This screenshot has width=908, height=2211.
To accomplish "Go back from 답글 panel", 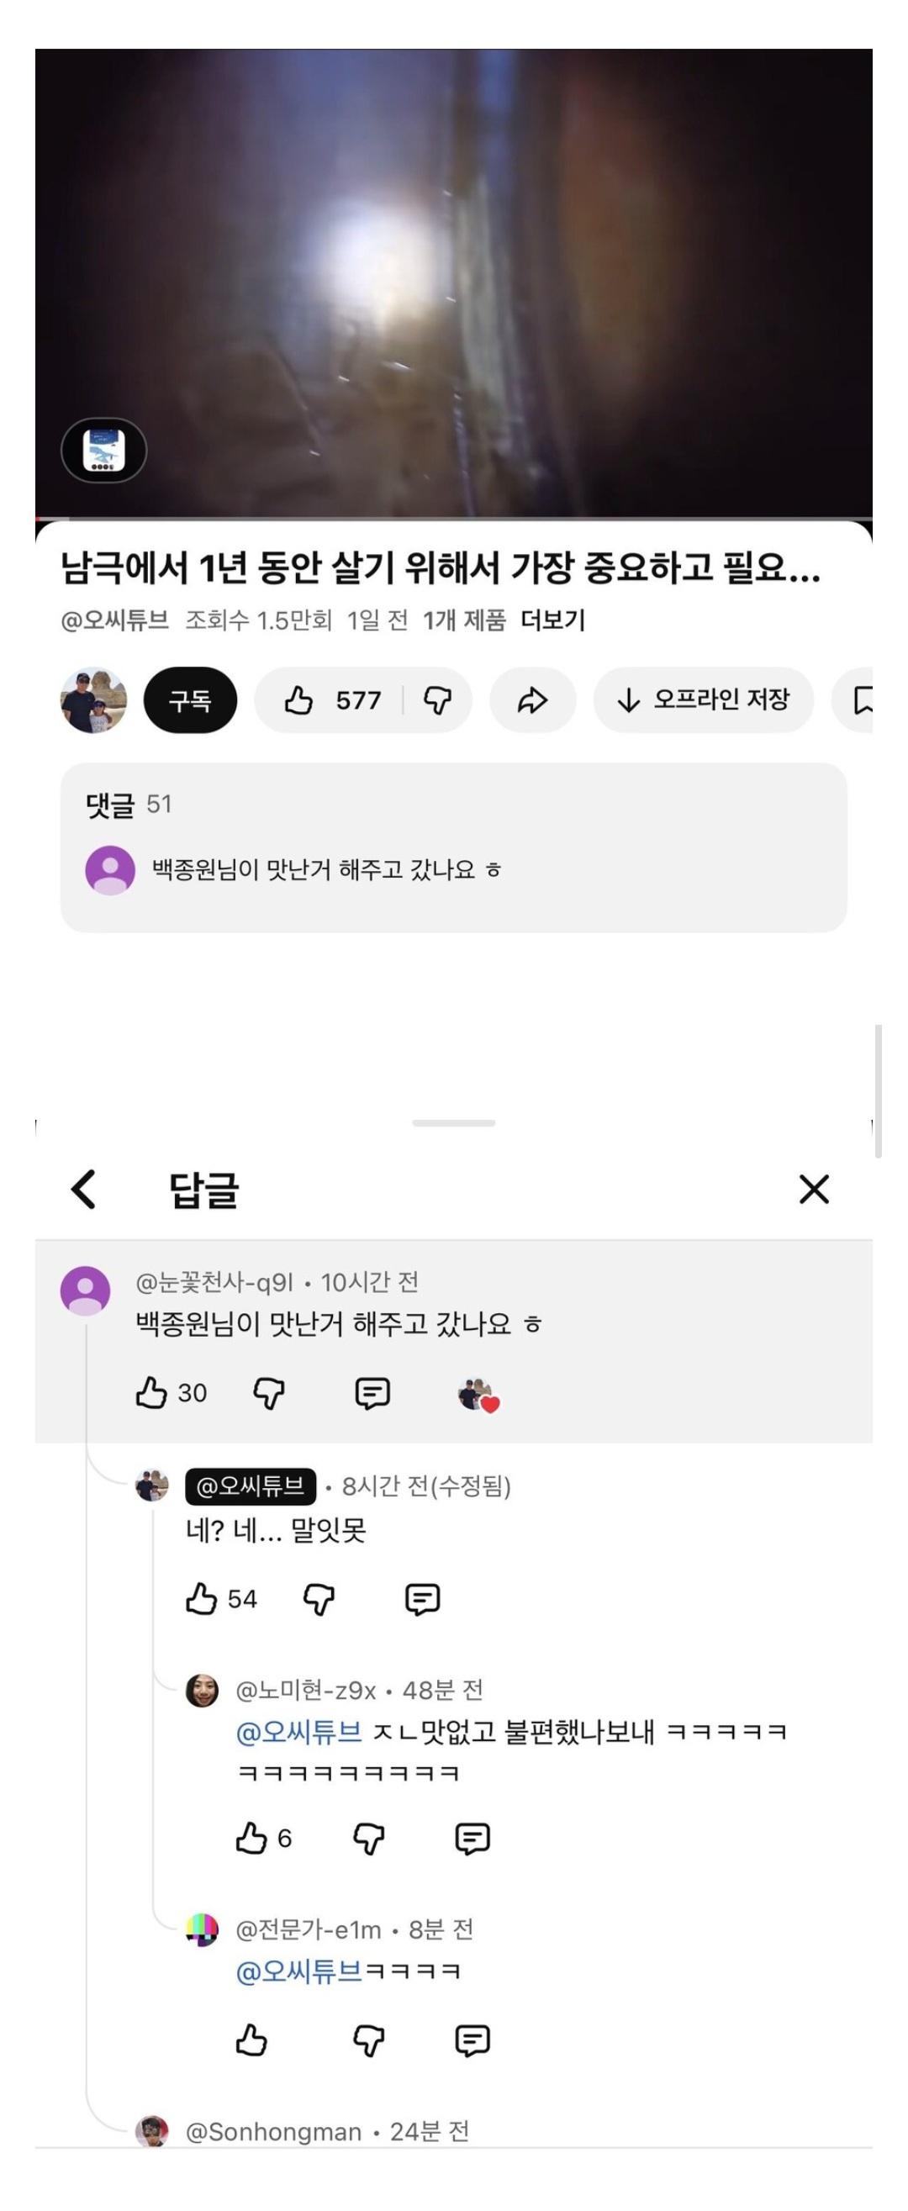I will click(x=84, y=1189).
